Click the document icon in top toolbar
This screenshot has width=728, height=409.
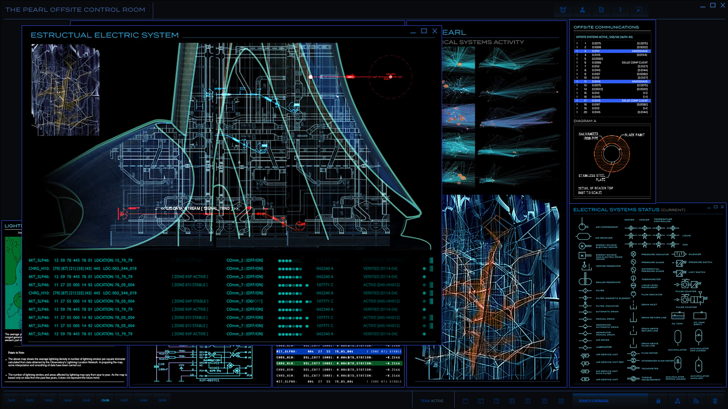[x=601, y=10]
